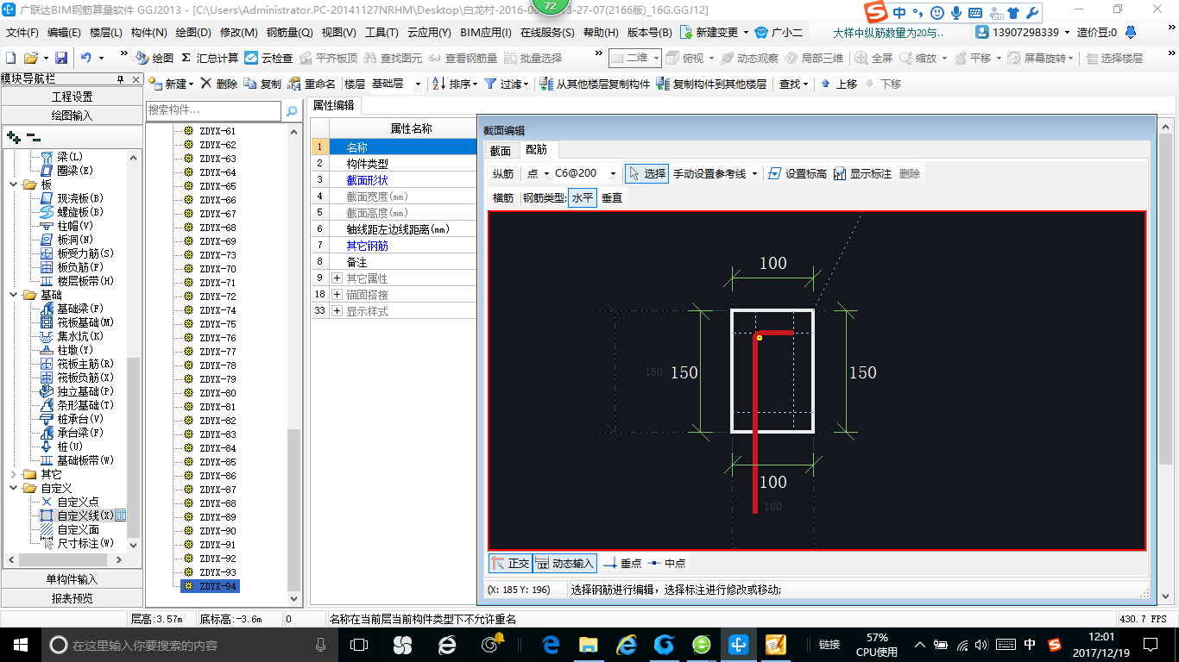Start 云检查 cloud check

point(268,58)
